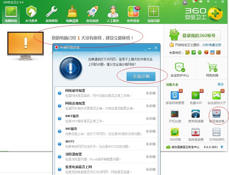Open 人工服务 doctor icon
This screenshot has width=229, height=175.
point(113,14)
